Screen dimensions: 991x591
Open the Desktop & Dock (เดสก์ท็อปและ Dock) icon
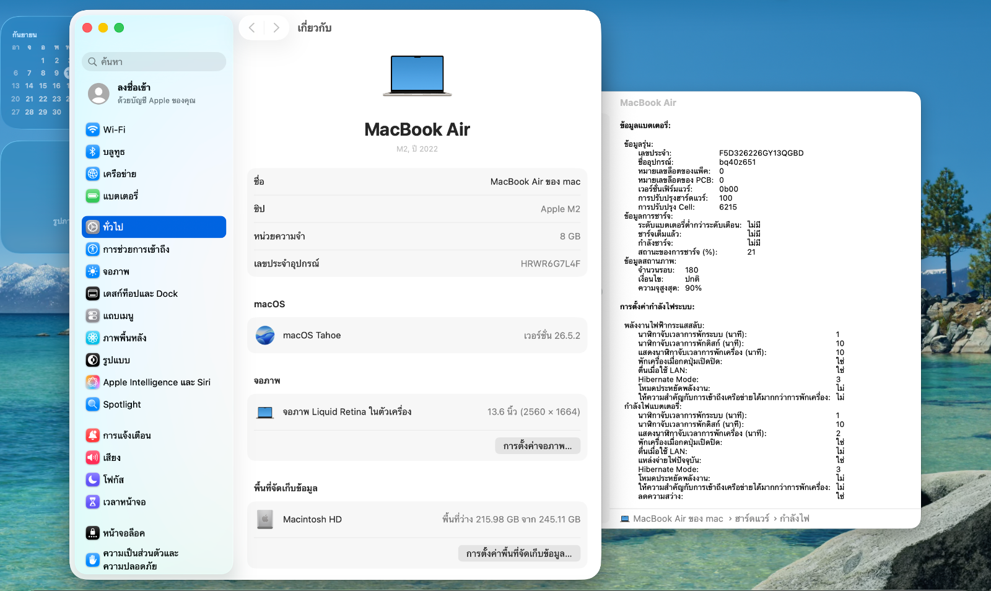(x=92, y=294)
